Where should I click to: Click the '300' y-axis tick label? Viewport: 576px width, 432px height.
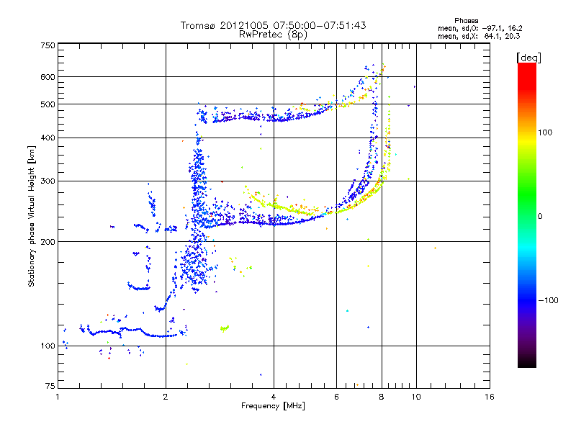tap(48, 181)
